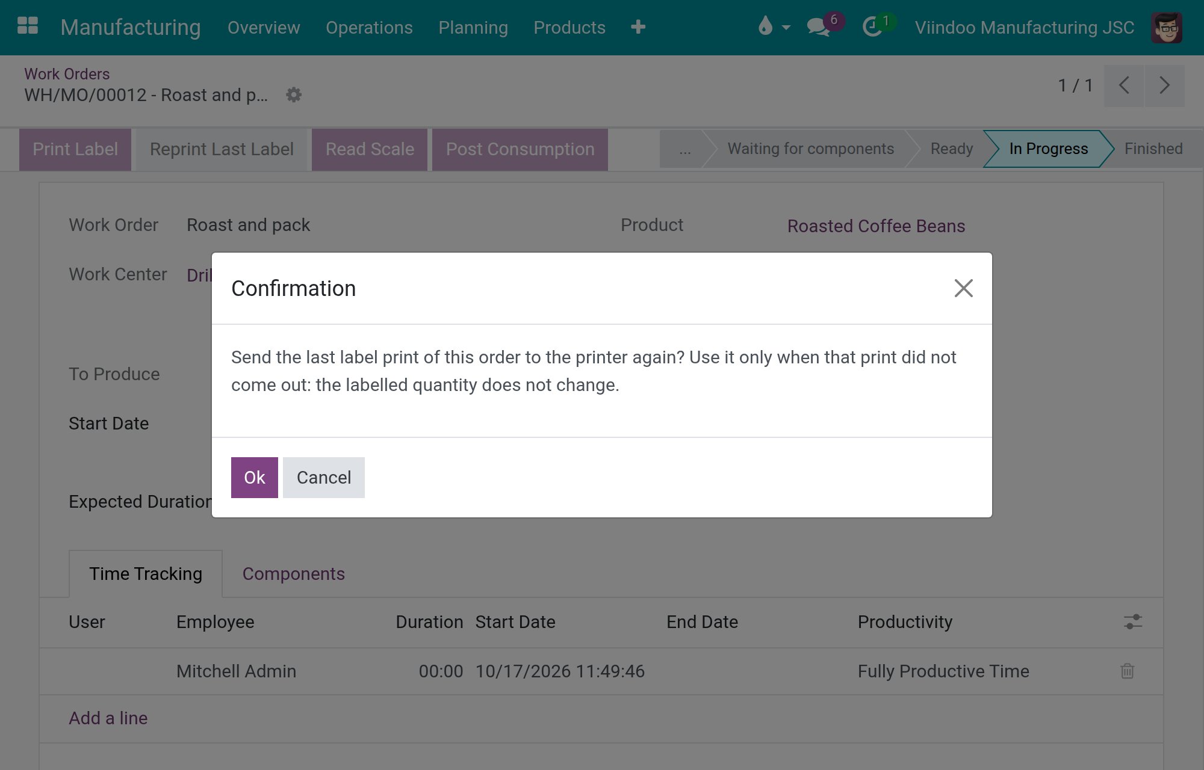1204x770 pixels.
Task: Close the Confirmation dialog with X
Action: 963,288
